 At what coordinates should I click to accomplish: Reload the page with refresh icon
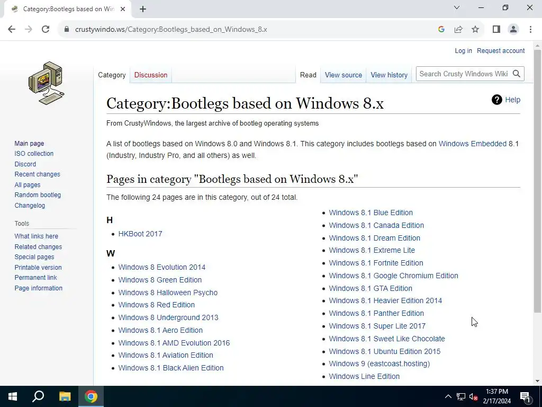tap(46, 30)
